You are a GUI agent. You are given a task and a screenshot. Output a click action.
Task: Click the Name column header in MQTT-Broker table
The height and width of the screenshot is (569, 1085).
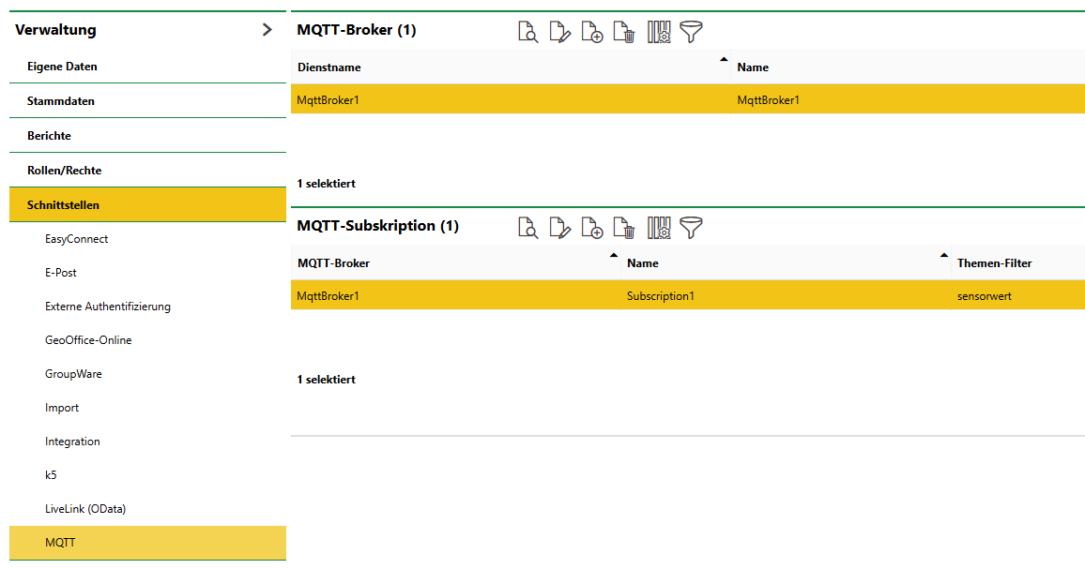908,67
